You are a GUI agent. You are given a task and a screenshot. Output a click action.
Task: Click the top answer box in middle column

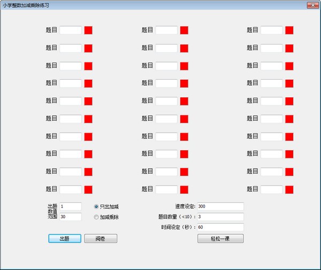click(166, 30)
